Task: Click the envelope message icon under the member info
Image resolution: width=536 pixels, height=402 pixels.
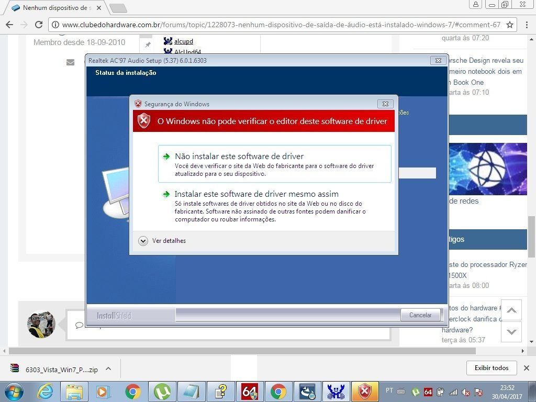Action: 71,62
